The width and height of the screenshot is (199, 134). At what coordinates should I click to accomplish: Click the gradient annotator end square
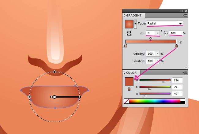pos(80,97)
